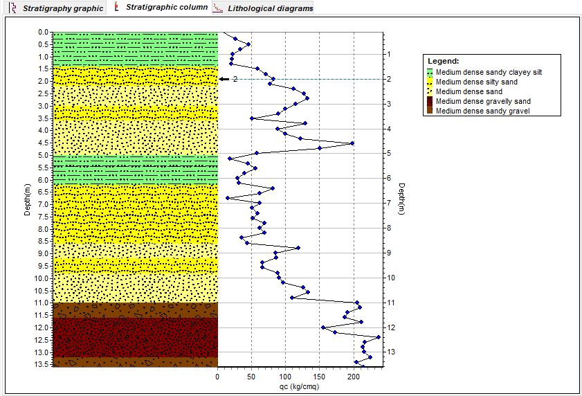Click the green sandy clayey silt legend swatch
The height and width of the screenshot is (396, 582).
point(430,71)
